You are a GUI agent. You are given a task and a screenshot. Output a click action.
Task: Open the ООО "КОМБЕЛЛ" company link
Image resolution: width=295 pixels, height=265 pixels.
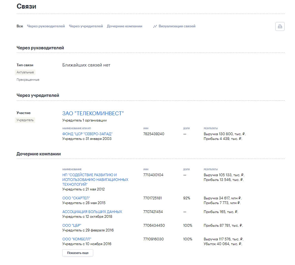coord(77,239)
